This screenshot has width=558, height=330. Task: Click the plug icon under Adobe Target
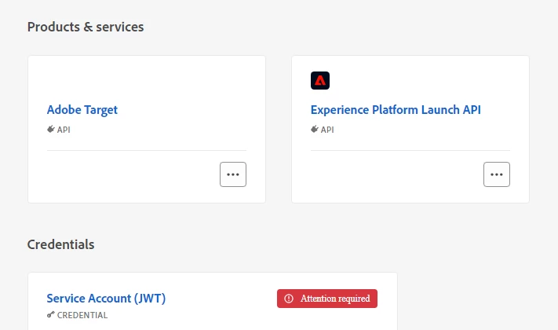[51, 129]
